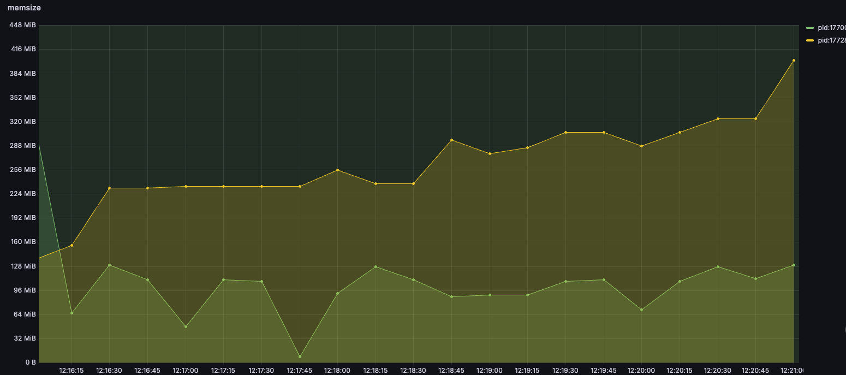The image size is (846, 375).
Task: Click the green data point at 12:18:15
Action: pyautogui.click(x=376, y=266)
